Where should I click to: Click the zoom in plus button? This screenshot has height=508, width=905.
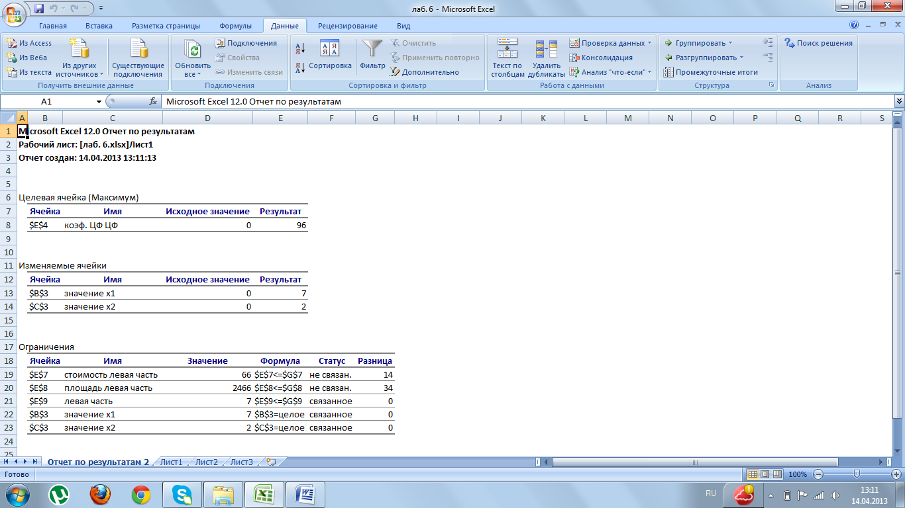[x=896, y=475]
